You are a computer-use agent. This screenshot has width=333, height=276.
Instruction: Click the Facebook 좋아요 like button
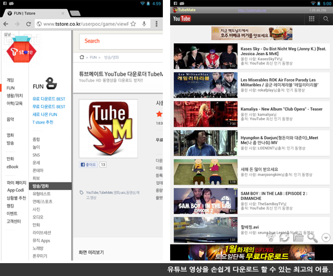pos(88,164)
